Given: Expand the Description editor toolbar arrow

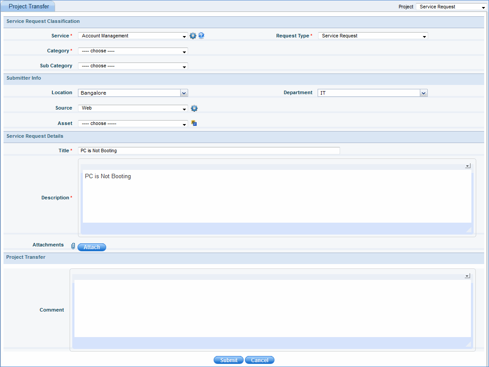Looking at the screenshot, I should 467,166.
